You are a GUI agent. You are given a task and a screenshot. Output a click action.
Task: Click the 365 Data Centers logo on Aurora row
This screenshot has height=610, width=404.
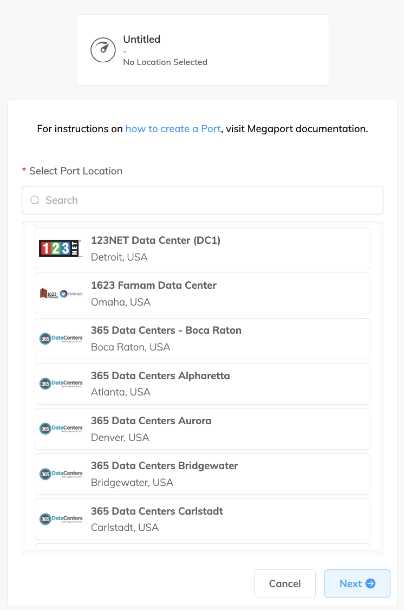pyautogui.click(x=60, y=429)
